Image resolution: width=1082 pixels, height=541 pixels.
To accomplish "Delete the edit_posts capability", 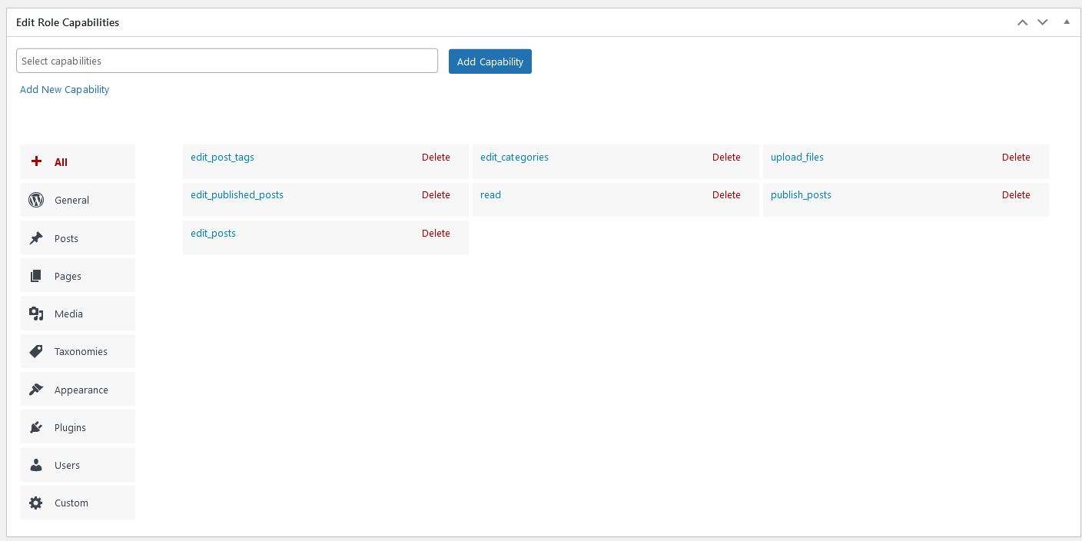I will (436, 233).
